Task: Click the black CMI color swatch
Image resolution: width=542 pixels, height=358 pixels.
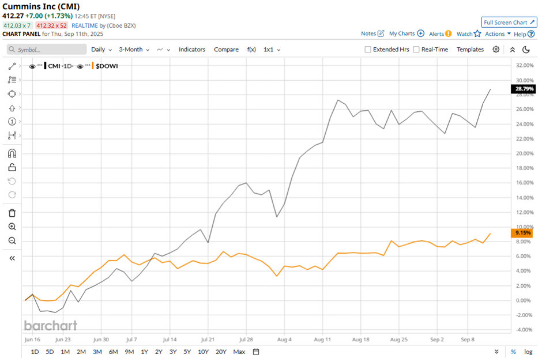Action: pos(46,66)
